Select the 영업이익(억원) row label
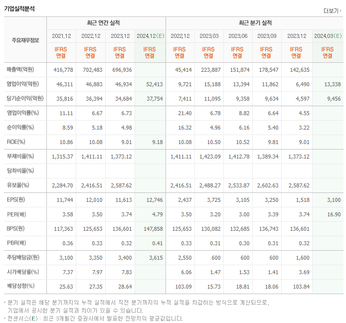The image size is (346, 323). [23, 84]
